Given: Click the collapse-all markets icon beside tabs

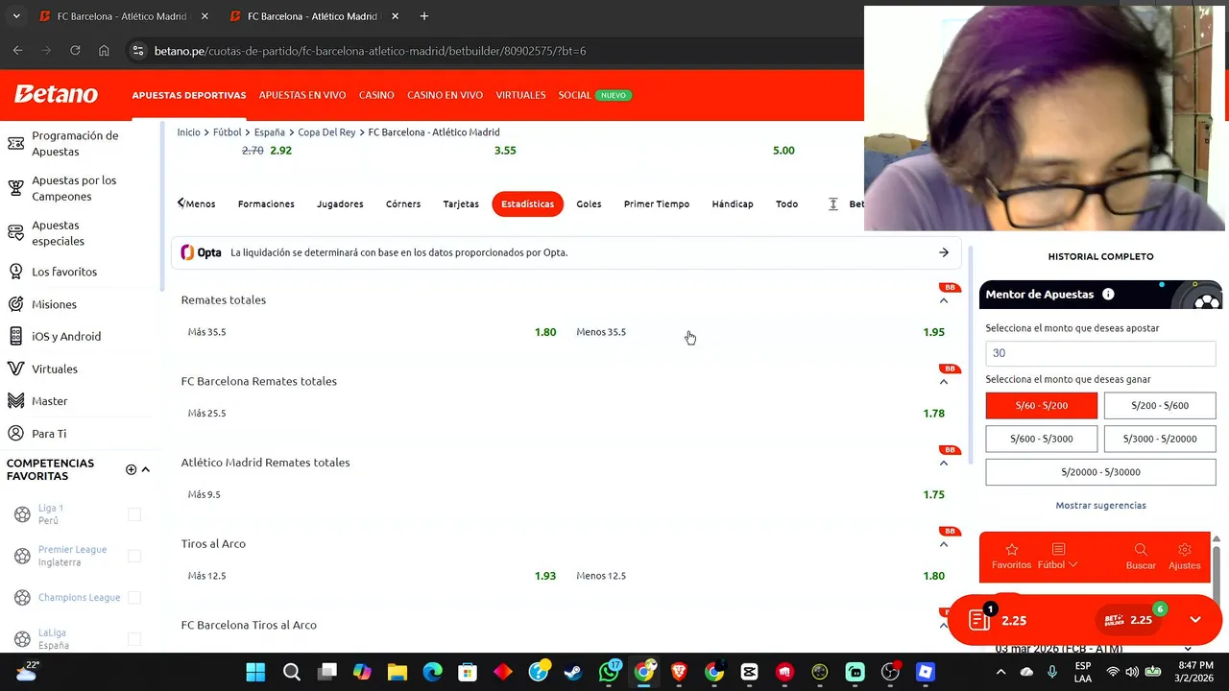Looking at the screenshot, I should pyautogui.click(x=832, y=203).
